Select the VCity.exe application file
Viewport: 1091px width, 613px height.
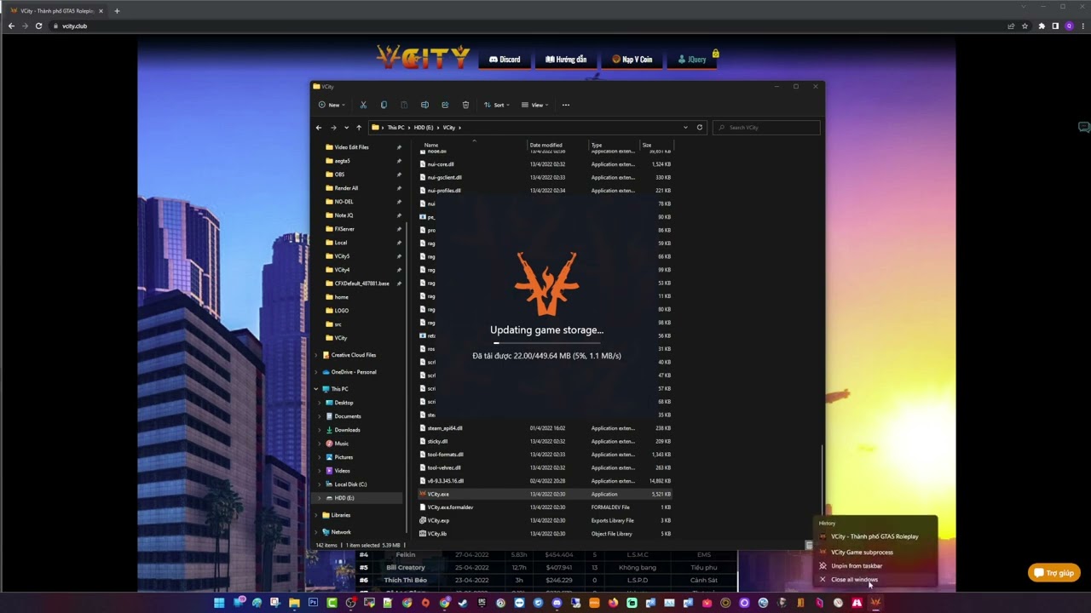point(545,494)
